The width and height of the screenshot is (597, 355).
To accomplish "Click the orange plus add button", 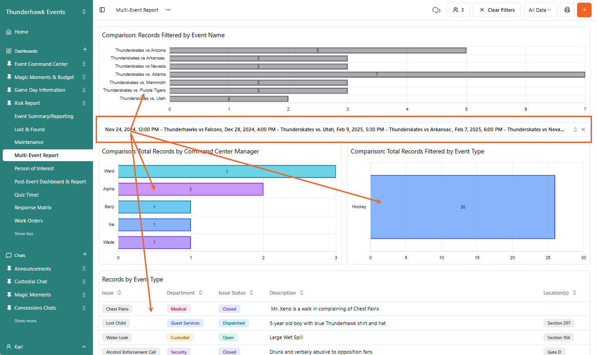I will 584,10.
